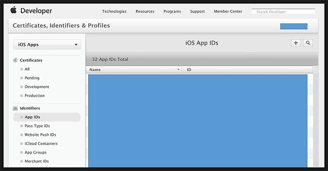The height and width of the screenshot is (171, 328).
Task: Open Pass Type IDs
Action: pyautogui.click(x=37, y=126)
